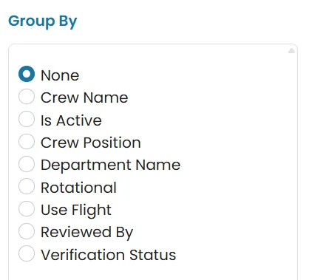Click the 'Reviewed By' label text
309x280 pixels.
(87, 233)
